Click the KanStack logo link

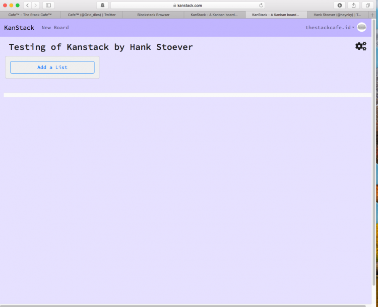click(19, 28)
